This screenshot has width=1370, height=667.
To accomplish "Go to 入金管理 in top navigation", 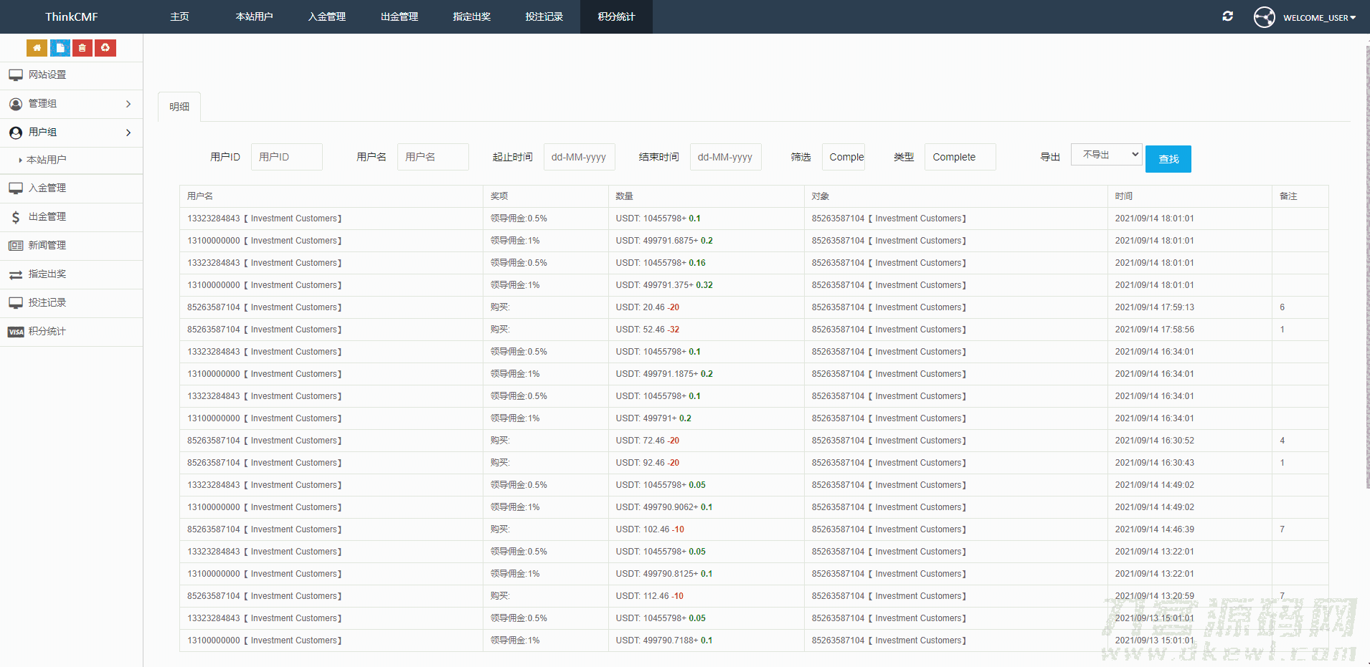I will coord(326,16).
